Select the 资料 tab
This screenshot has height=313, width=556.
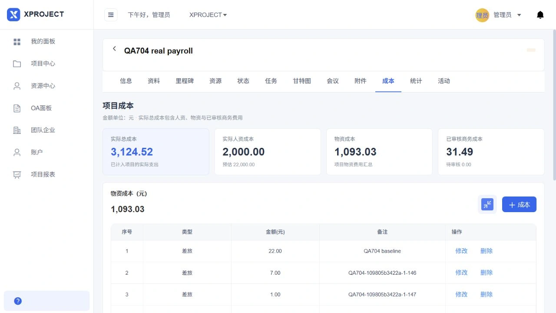[154, 81]
